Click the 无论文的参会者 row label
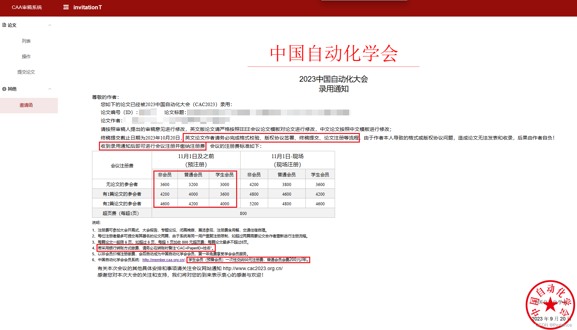 pos(122,184)
